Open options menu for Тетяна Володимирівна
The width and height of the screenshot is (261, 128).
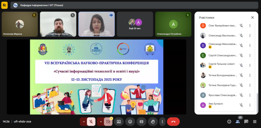[250, 75]
